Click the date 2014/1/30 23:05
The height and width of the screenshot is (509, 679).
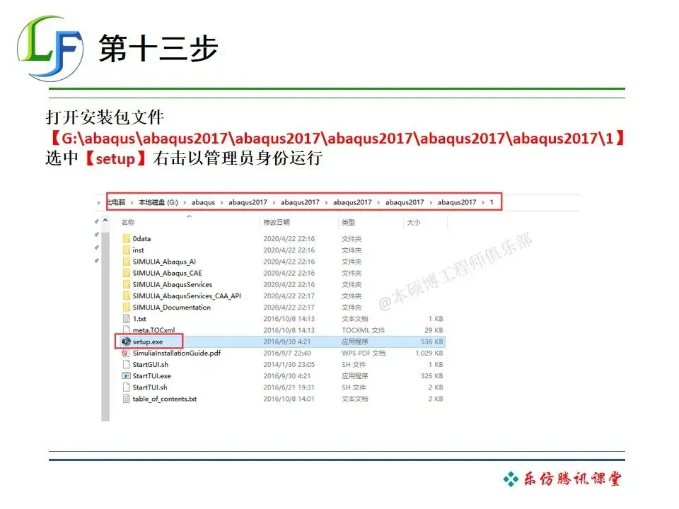click(x=289, y=365)
